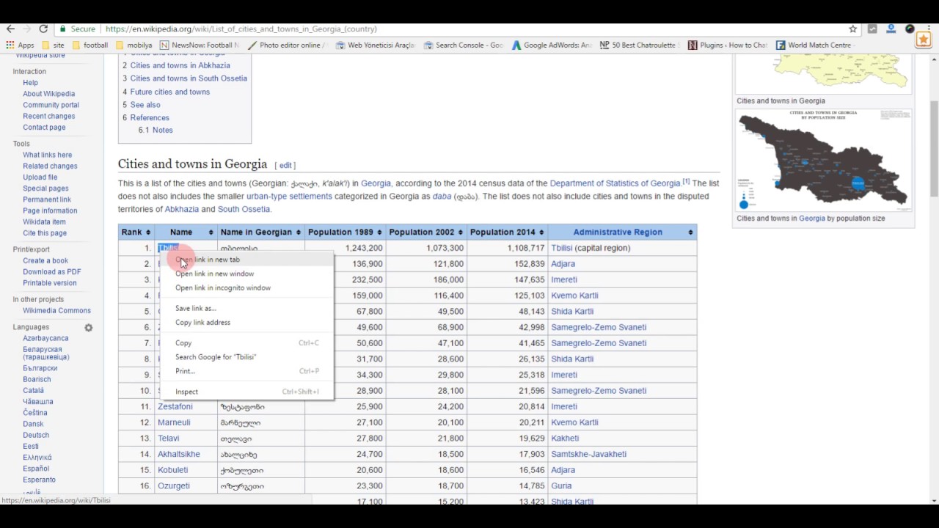
Task: Open Kvemo Kartli link in Marneuli row
Action: (x=574, y=422)
